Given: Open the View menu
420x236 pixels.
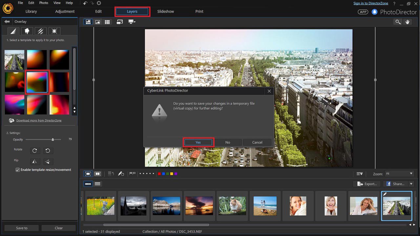Looking at the screenshot, I should point(57,3).
